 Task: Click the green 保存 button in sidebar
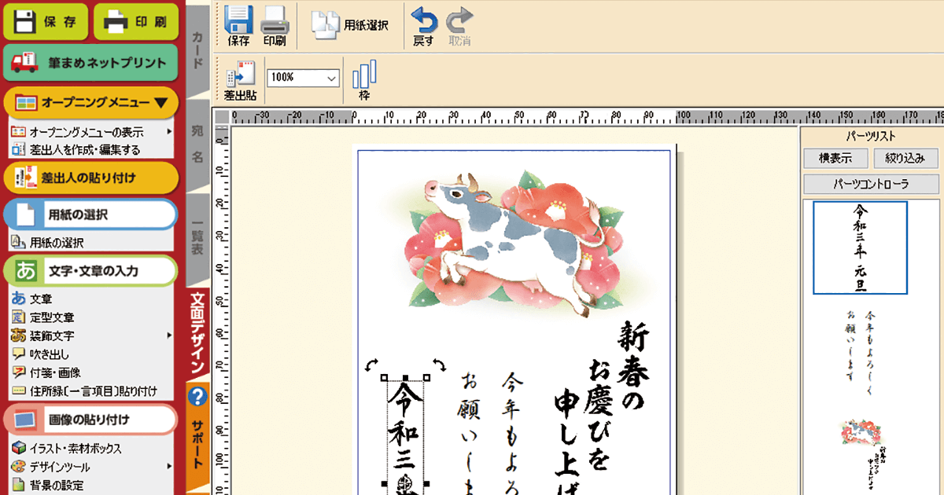pos(46,21)
